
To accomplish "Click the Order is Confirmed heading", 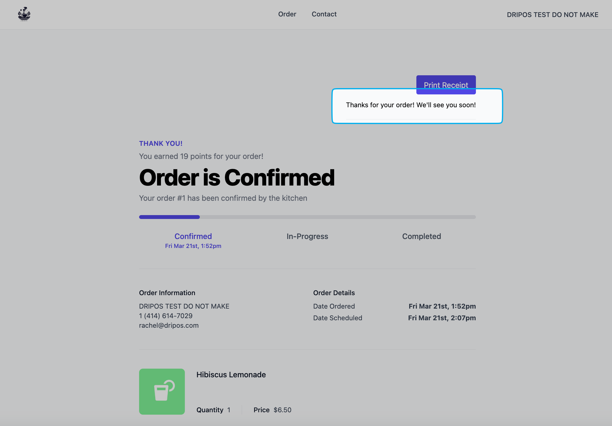I will coord(237,178).
